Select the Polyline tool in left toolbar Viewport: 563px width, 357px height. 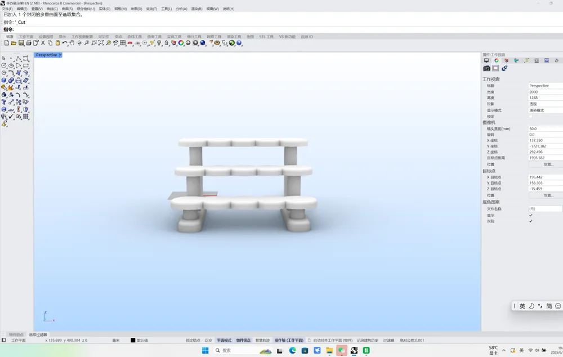pyautogui.click(x=19, y=59)
